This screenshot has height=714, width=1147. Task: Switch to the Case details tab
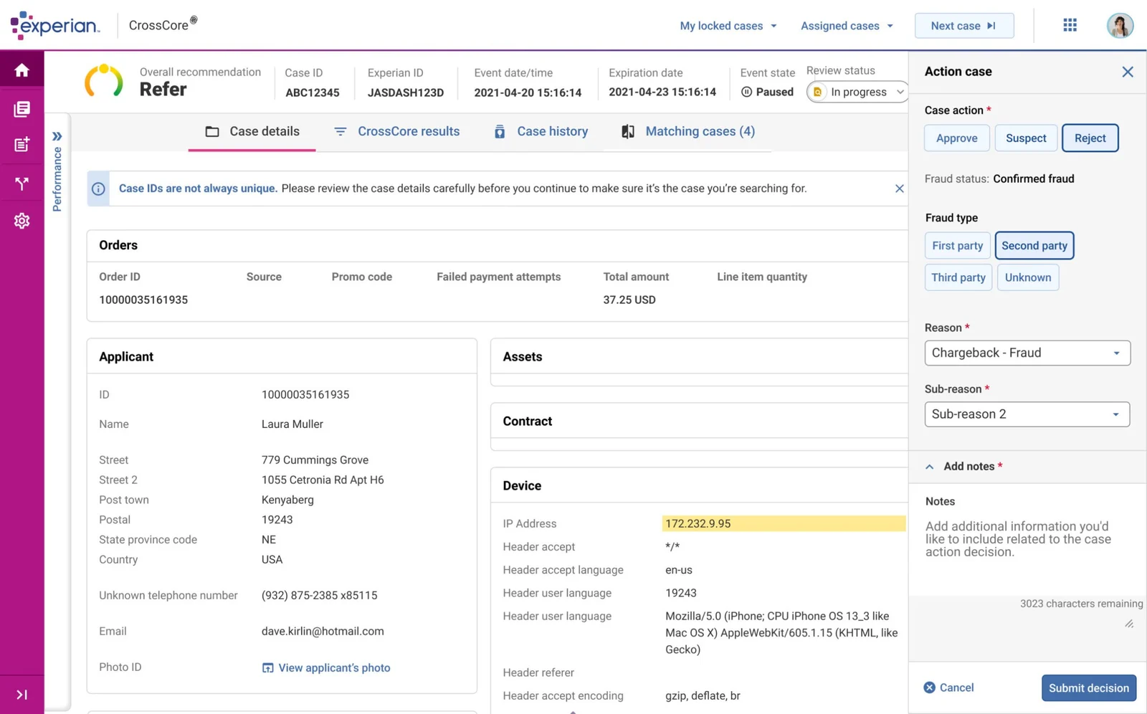(252, 131)
